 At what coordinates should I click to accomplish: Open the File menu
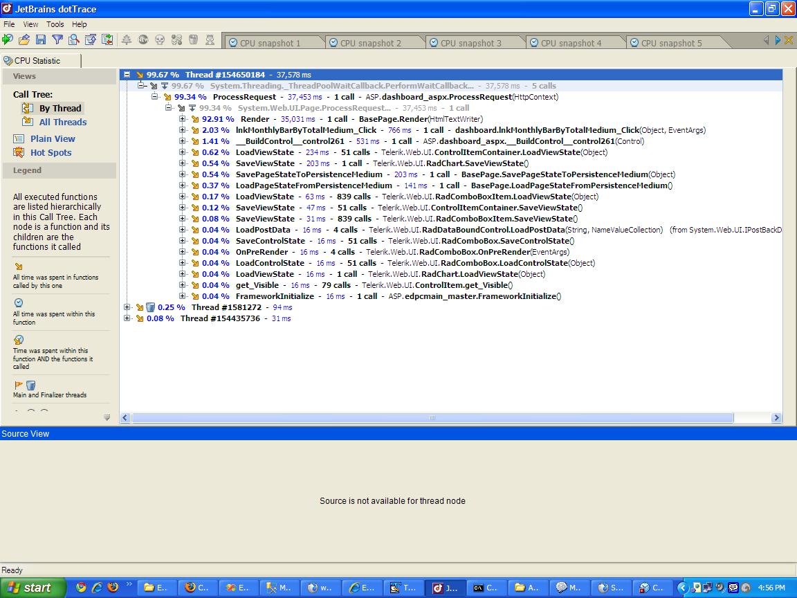(x=8, y=24)
